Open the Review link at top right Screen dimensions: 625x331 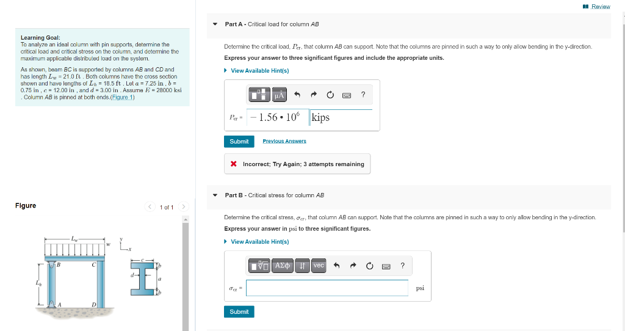(x=601, y=6)
